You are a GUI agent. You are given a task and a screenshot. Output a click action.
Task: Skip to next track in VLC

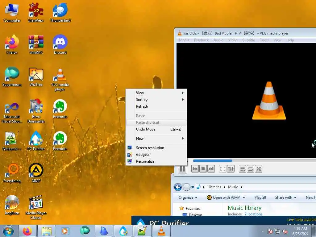211,169
